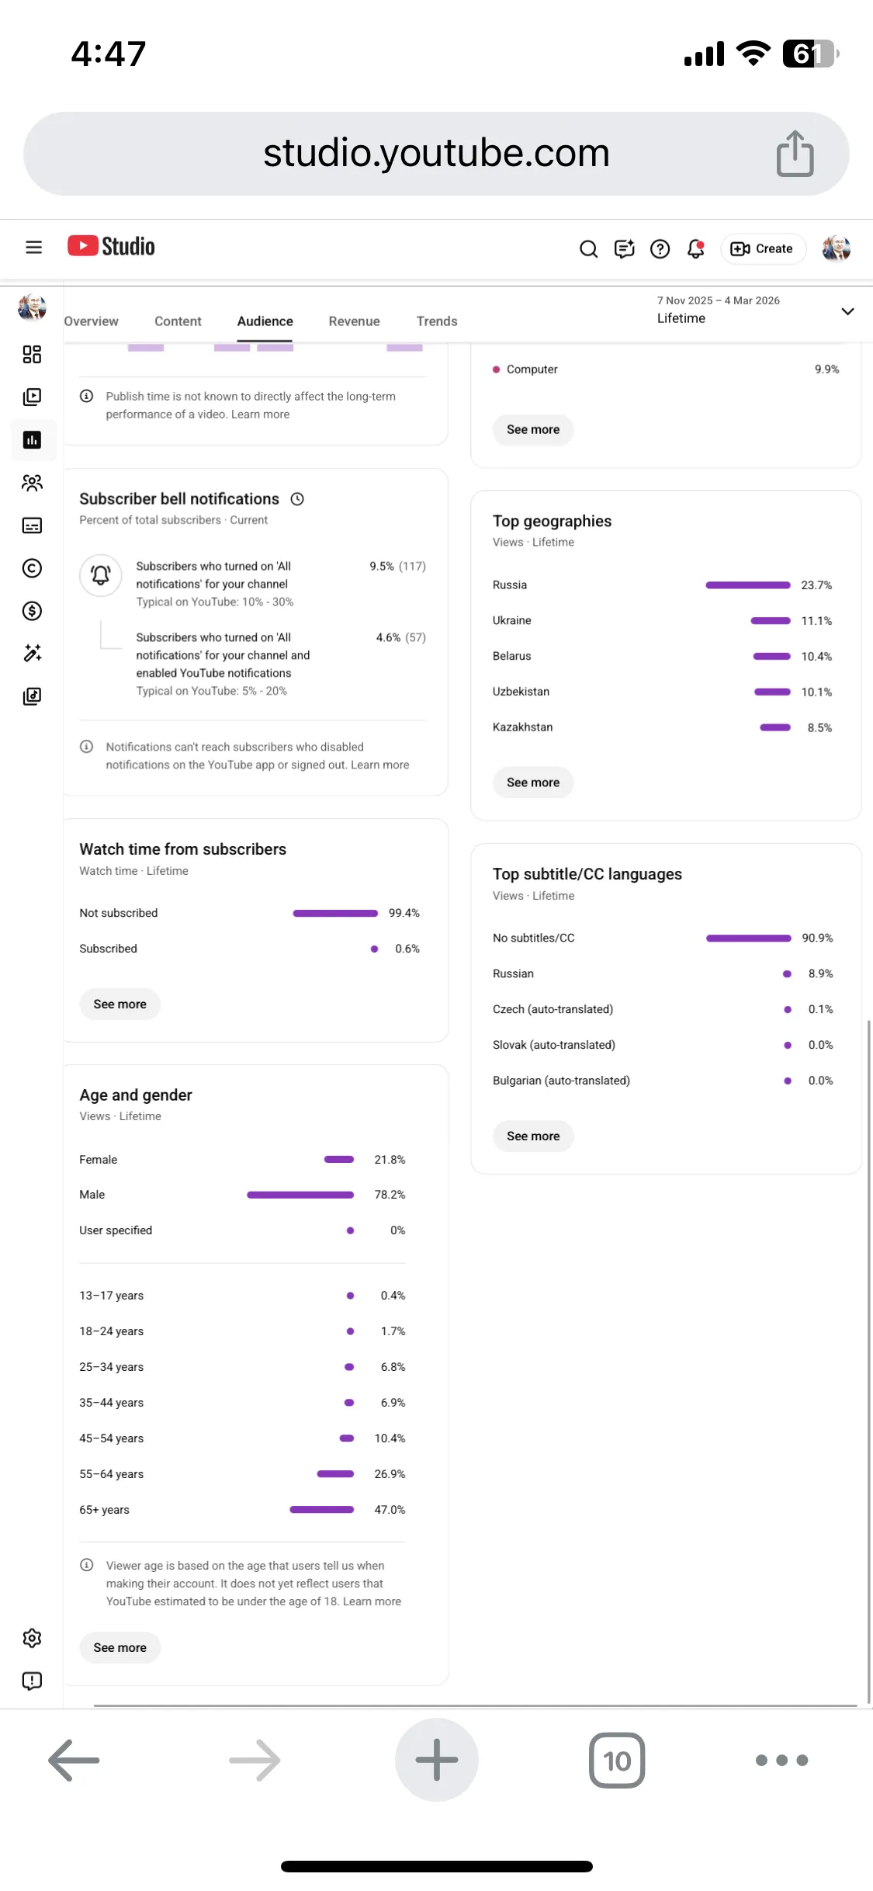Viewport: 873px width, 1891px height.
Task: Open Settings gear in sidebar
Action: point(32,1638)
